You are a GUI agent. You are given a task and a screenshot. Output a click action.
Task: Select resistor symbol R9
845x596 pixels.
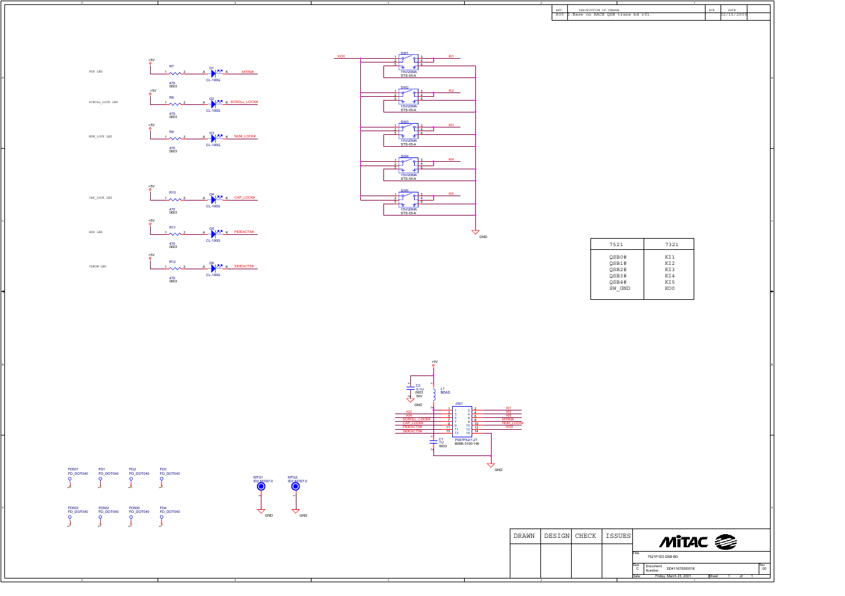pyautogui.click(x=175, y=137)
